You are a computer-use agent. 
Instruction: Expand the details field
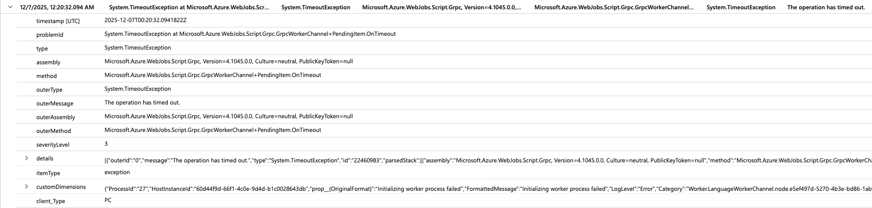(x=27, y=158)
